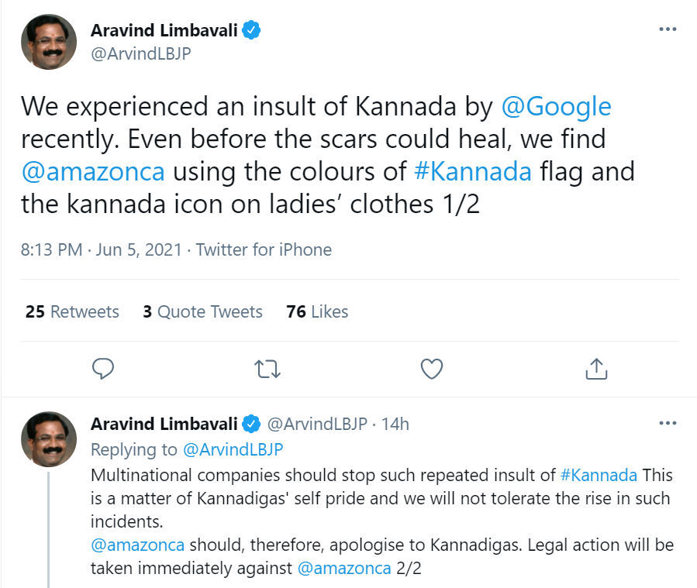Click the reply tweet profile picture
This screenshot has height=588, width=697.
48,439
